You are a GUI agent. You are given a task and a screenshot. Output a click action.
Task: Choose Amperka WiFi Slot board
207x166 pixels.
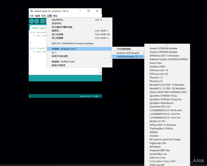(167, 151)
